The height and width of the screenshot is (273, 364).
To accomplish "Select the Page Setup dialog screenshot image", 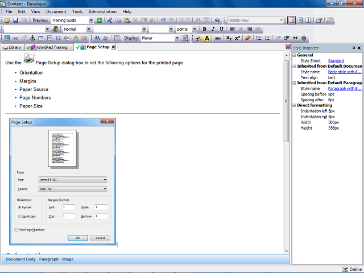I will pyautogui.click(x=63, y=181).
